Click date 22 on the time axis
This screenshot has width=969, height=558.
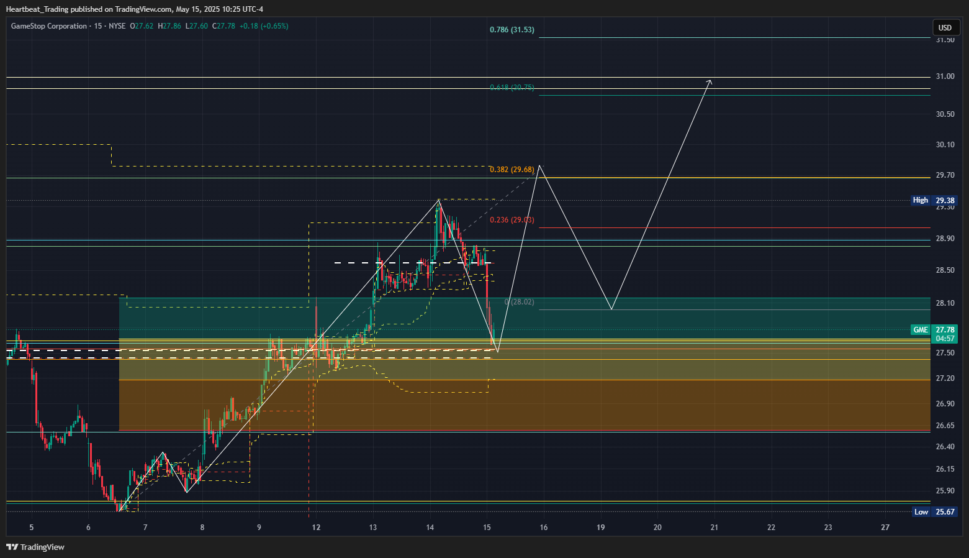click(772, 528)
